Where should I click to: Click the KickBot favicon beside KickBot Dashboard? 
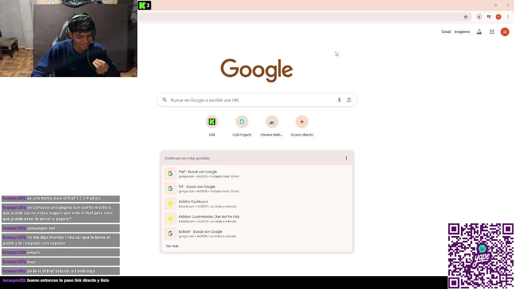(170, 204)
